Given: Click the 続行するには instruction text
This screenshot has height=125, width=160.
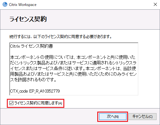Looking at the screenshot, I should click(61, 36).
